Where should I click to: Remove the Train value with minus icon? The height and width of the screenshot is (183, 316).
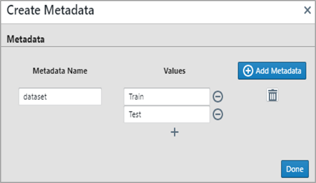point(218,97)
